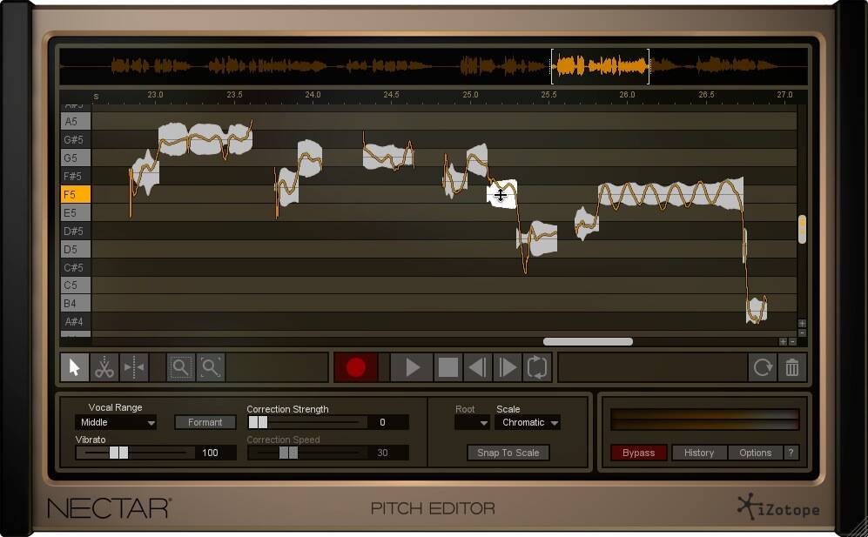Select the E5 piano key
This screenshot has height=537, width=868.
[75, 212]
